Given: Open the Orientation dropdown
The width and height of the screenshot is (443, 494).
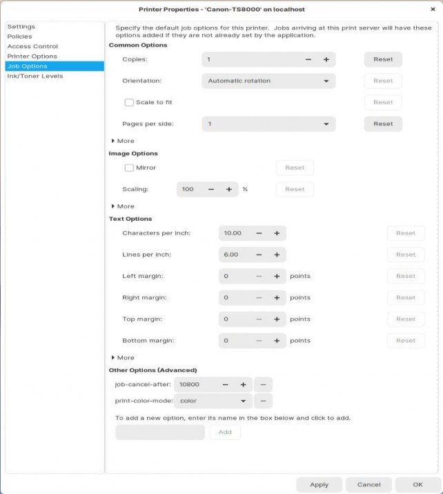Looking at the screenshot, I should coord(268,81).
